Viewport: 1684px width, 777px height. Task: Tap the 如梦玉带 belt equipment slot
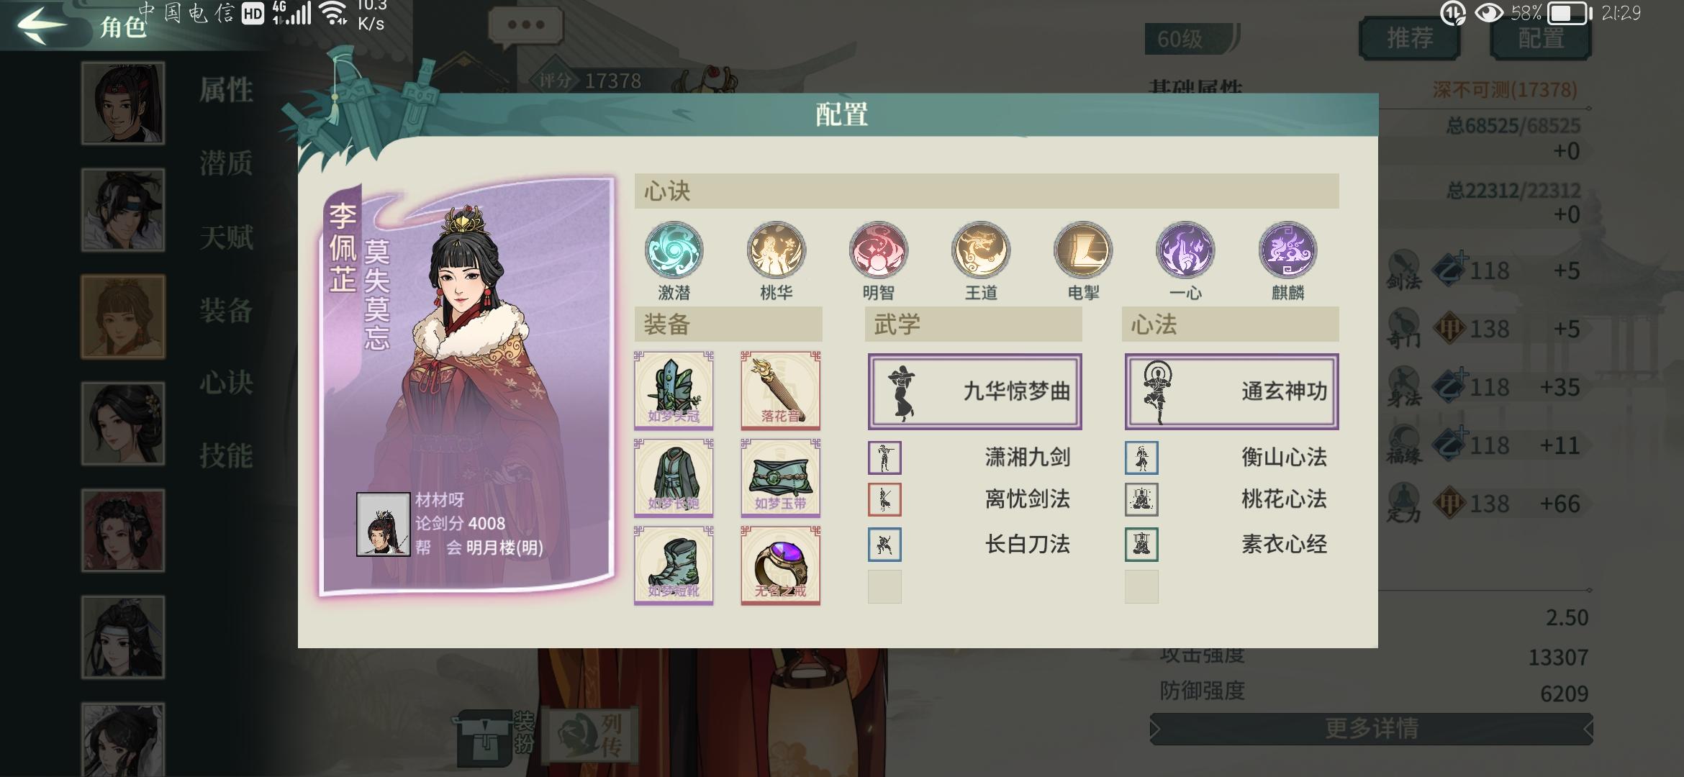pyautogui.click(x=781, y=478)
